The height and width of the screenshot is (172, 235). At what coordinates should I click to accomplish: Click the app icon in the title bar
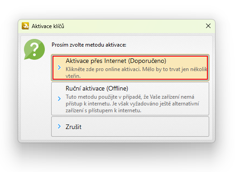point(25,26)
